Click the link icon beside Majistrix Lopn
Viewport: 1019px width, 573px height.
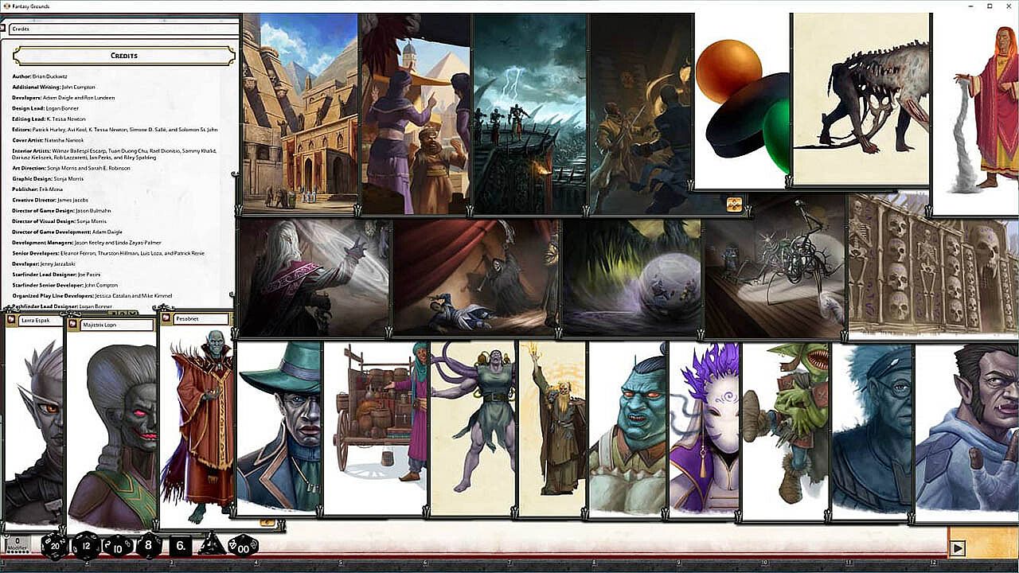(x=74, y=325)
